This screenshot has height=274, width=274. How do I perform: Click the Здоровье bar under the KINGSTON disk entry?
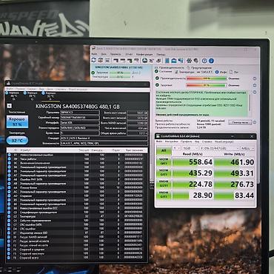tap(119, 73)
